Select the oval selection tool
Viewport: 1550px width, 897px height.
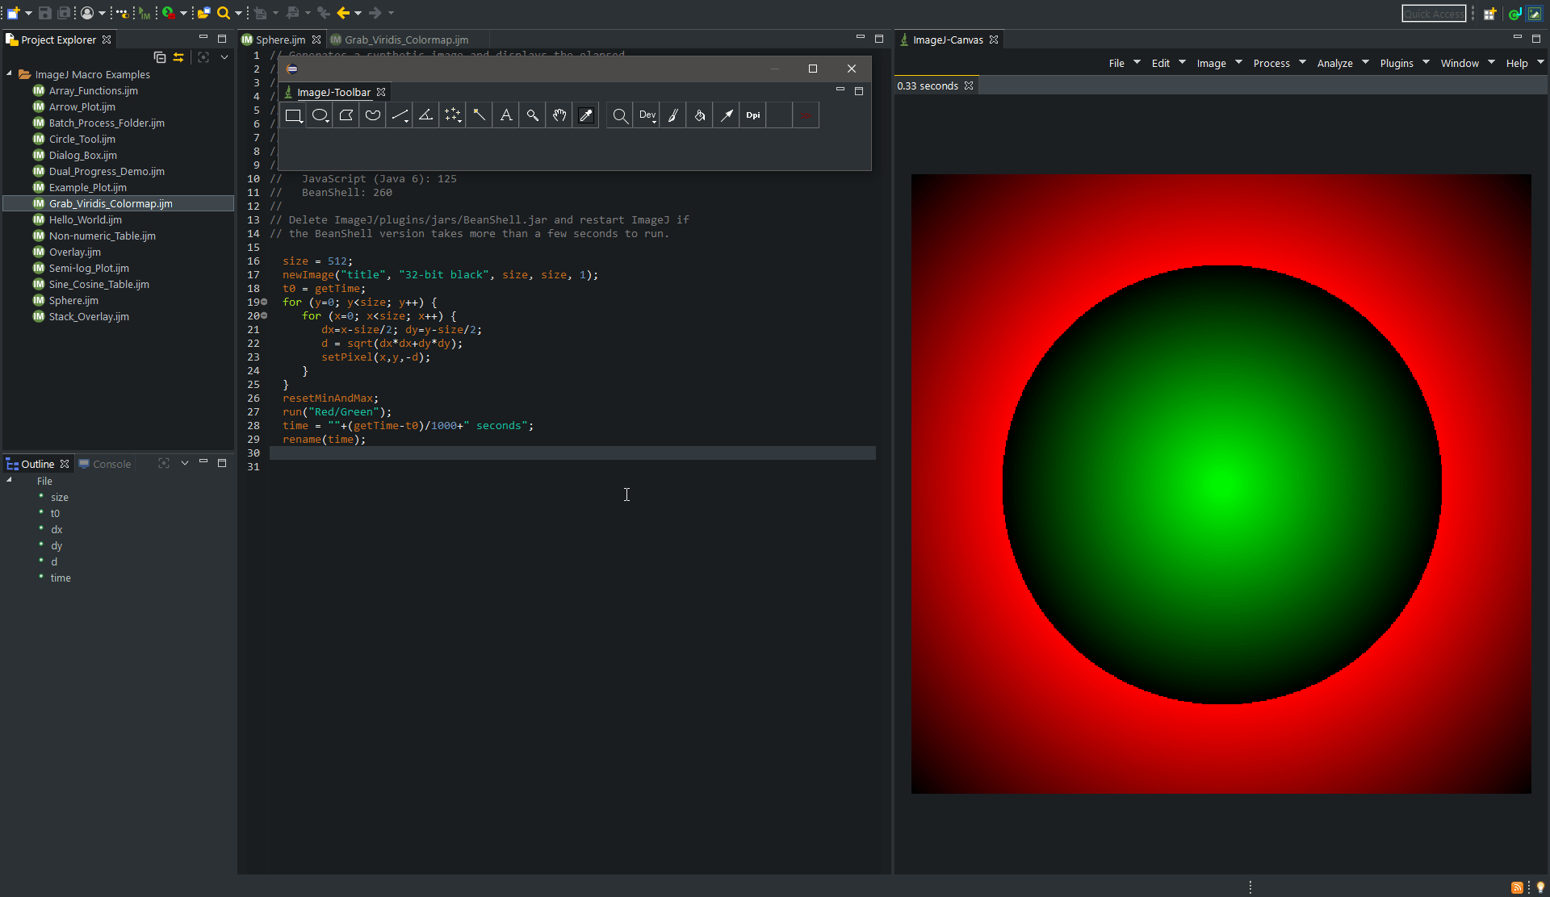[320, 115]
